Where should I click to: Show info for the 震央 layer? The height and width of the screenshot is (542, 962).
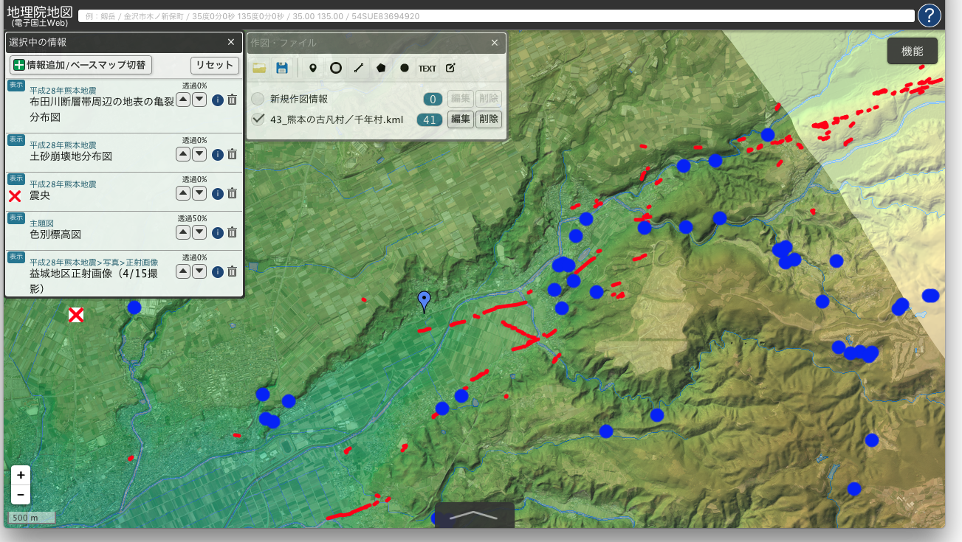click(x=218, y=193)
